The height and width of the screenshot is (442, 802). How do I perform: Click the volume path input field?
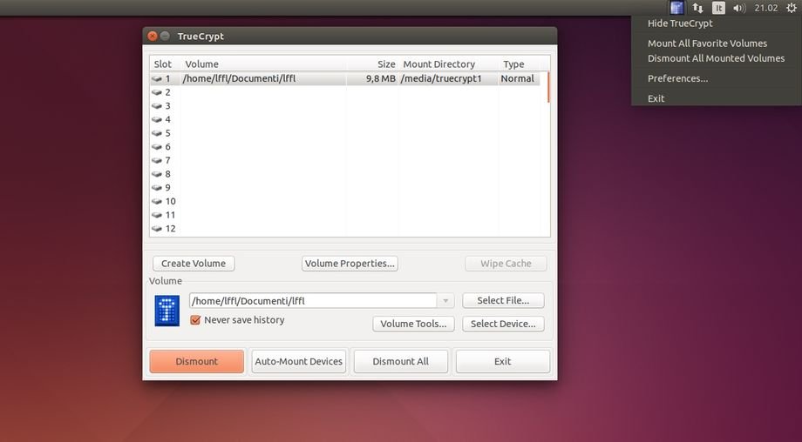[313, 301]
